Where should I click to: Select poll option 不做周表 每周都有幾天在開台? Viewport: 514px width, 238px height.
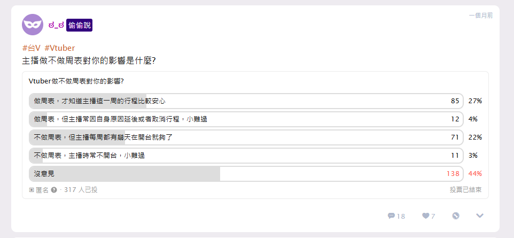click(x=246, y=137)
